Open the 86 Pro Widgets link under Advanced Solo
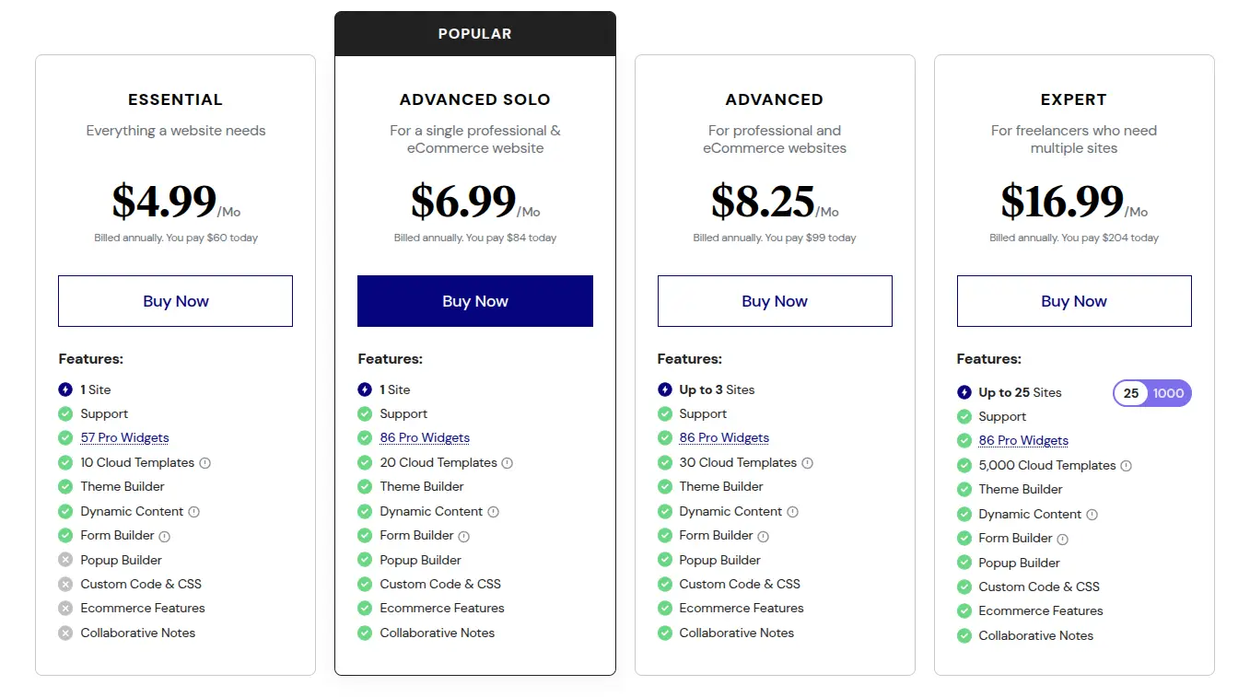Image resolution: width=1250 pixels, height=697 pixels. [x=424, y=437]
